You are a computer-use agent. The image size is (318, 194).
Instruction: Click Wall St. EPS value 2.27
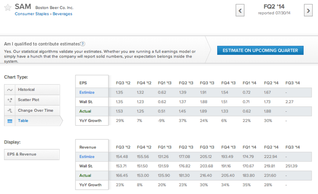[x=289, y=102]
